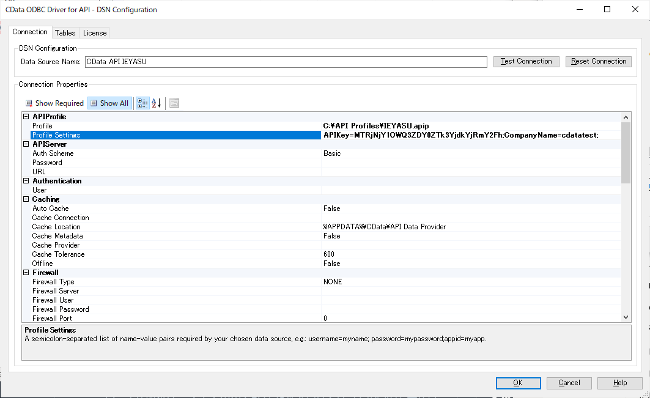This screenshot has width=650, height=398.
Task: Collapse the Firewall category
Action: pyautogui.click(x=26, y=273)
